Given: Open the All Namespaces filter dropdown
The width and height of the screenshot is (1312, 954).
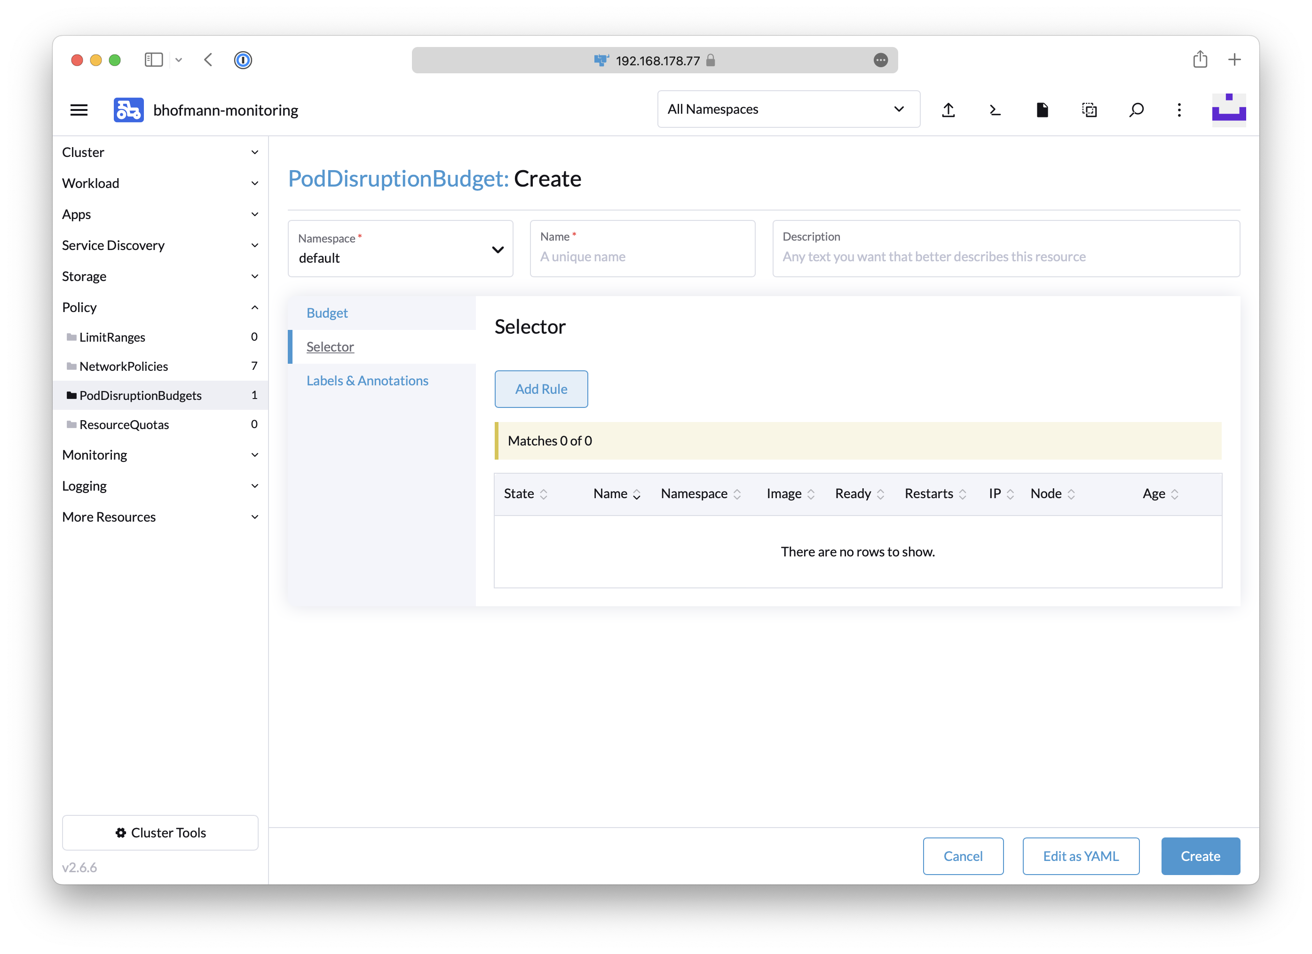Looking at the screenshot, I should click(x=789, y=109).
